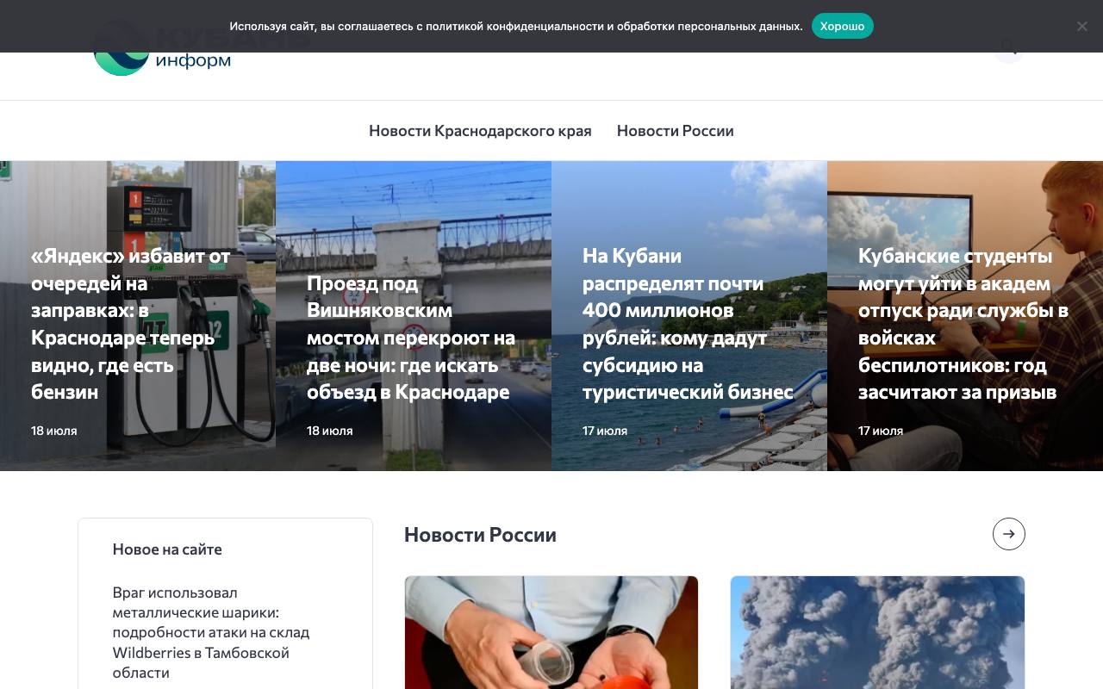
Task: Open the «Новости России» section heading
Action: click(x=480, y=535)
